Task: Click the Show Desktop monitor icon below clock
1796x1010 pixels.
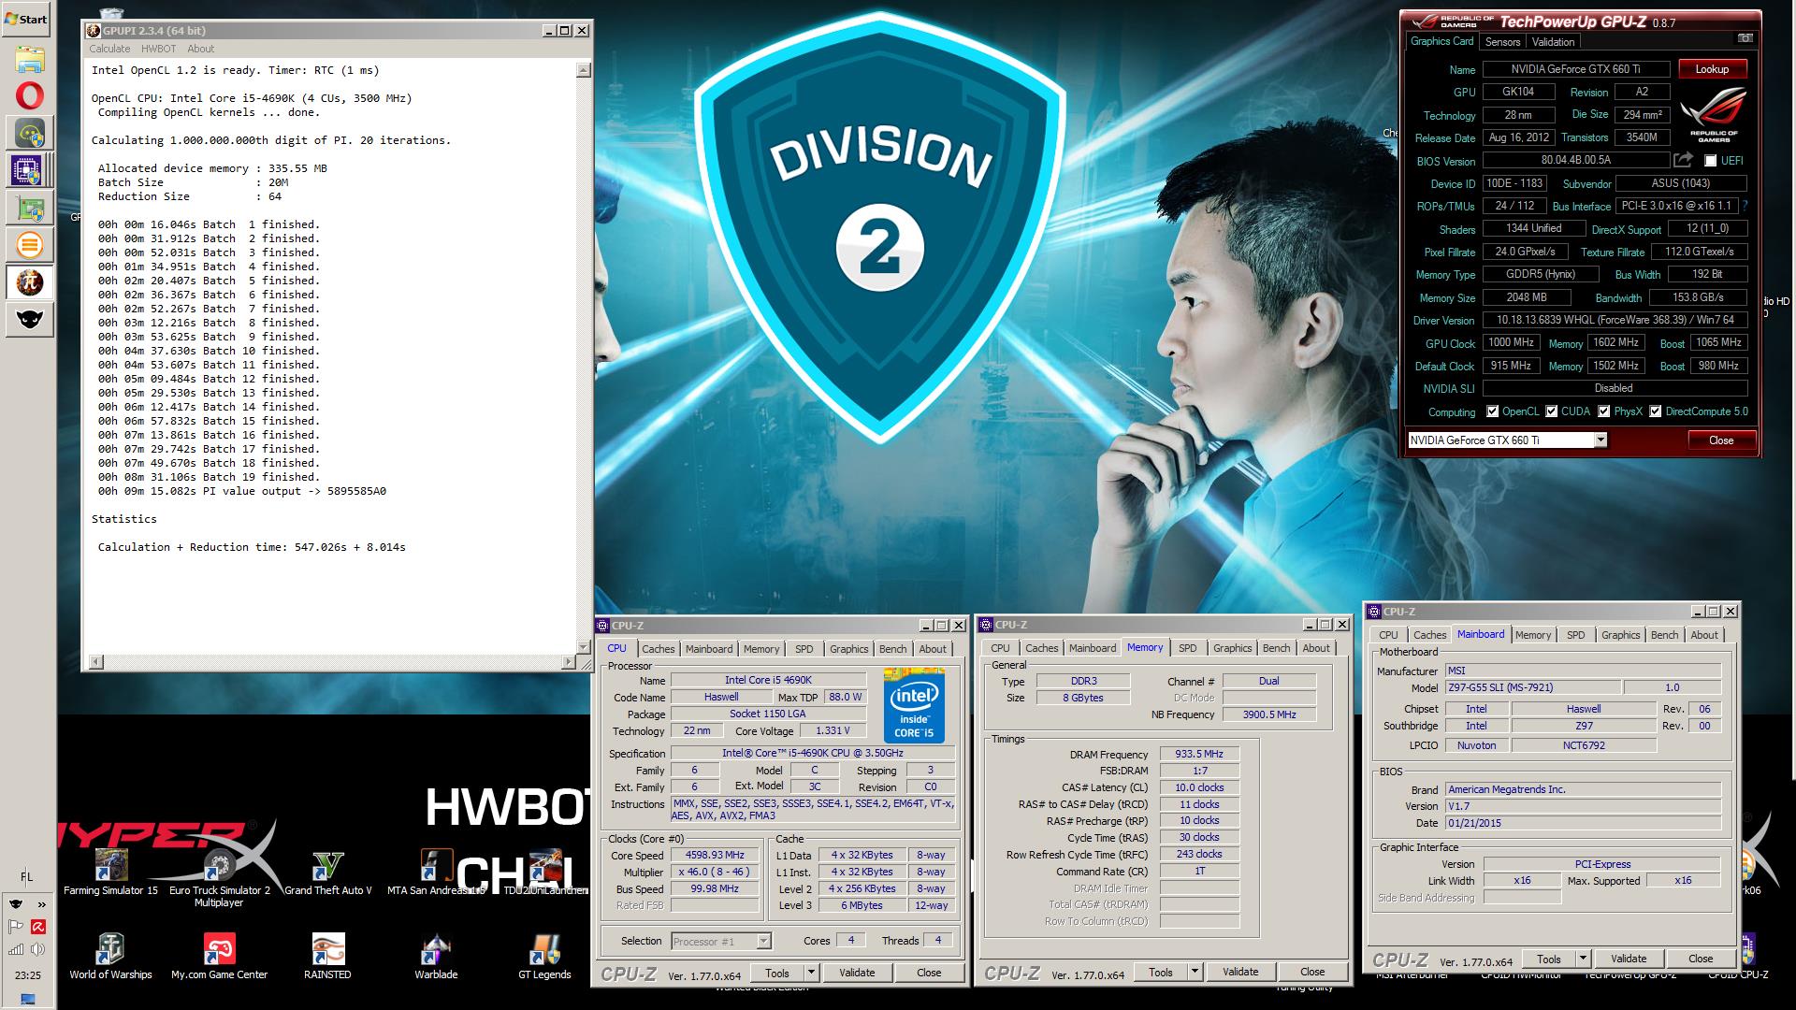Action: (28, 999)
